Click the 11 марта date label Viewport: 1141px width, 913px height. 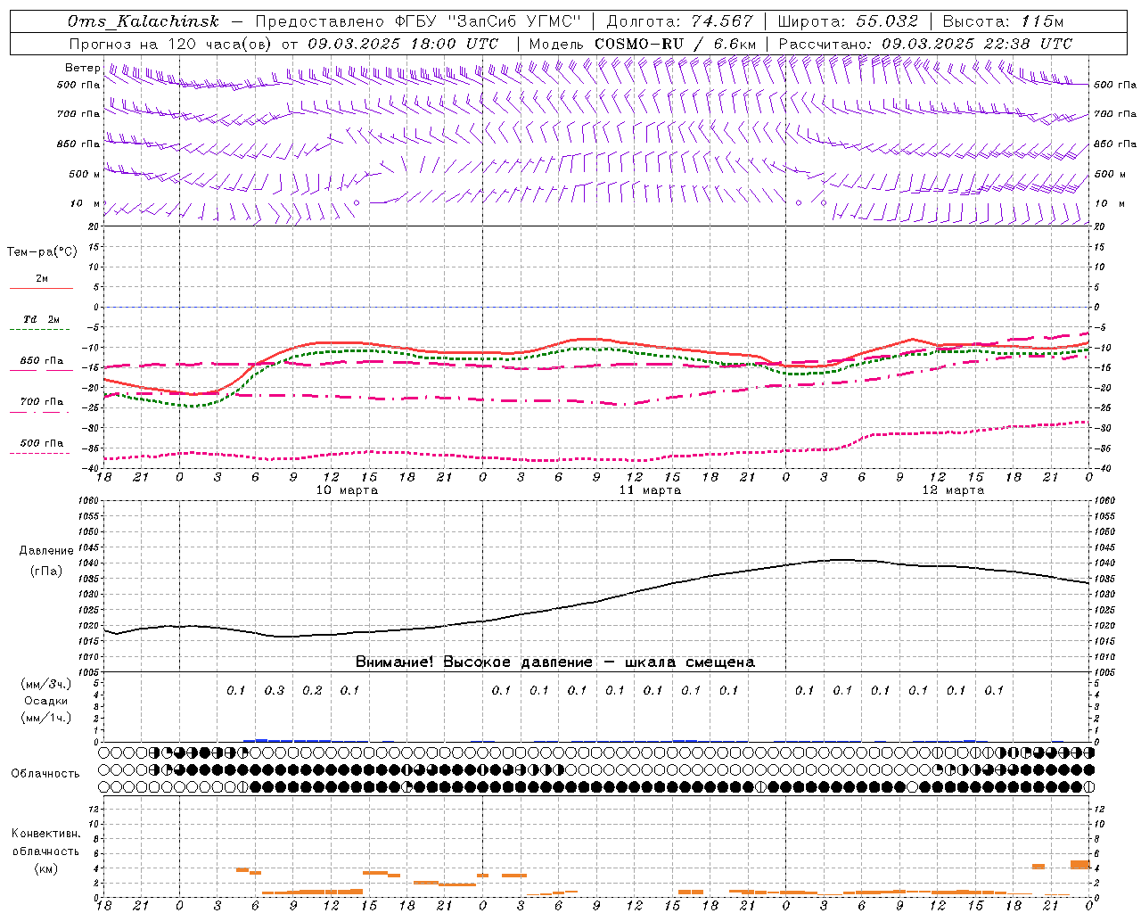(651, 490)
